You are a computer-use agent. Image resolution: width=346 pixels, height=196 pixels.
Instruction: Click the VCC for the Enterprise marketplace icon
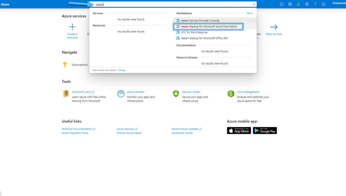[x=178, y=32]
